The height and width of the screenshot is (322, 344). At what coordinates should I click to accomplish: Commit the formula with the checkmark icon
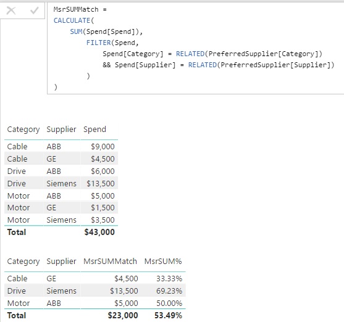[x=34, y=10]
